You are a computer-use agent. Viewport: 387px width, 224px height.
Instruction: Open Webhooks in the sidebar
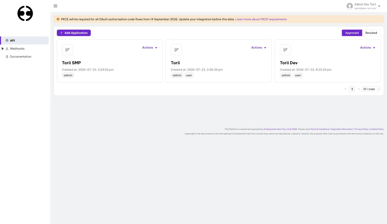pyautogui.click(x=17, y=49)
